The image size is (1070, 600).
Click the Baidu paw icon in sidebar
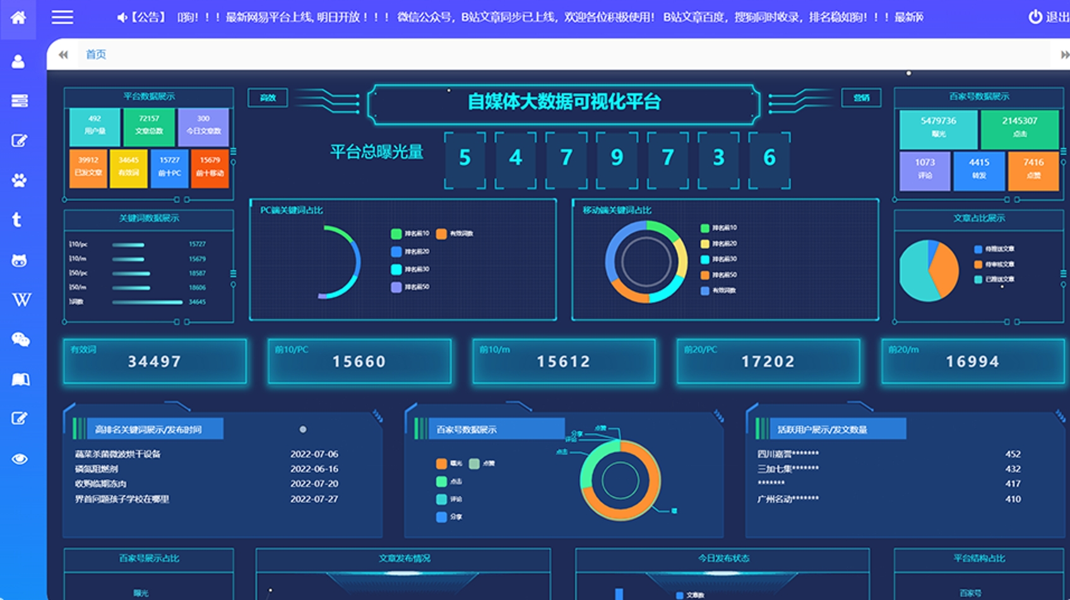19,181
